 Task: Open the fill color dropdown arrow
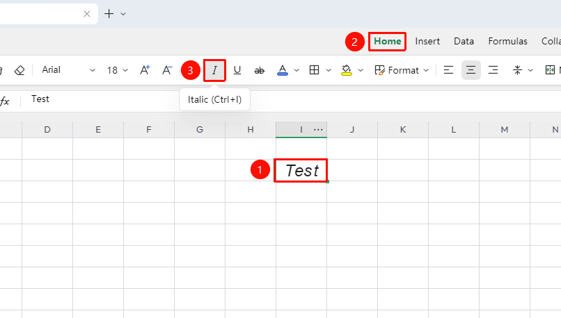click(x=361, y=70)
